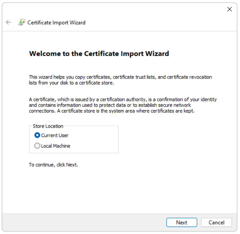Close the Certificate Import Wizard window
This screenshot has width=240, height=234.
click(x=229, y=9)
